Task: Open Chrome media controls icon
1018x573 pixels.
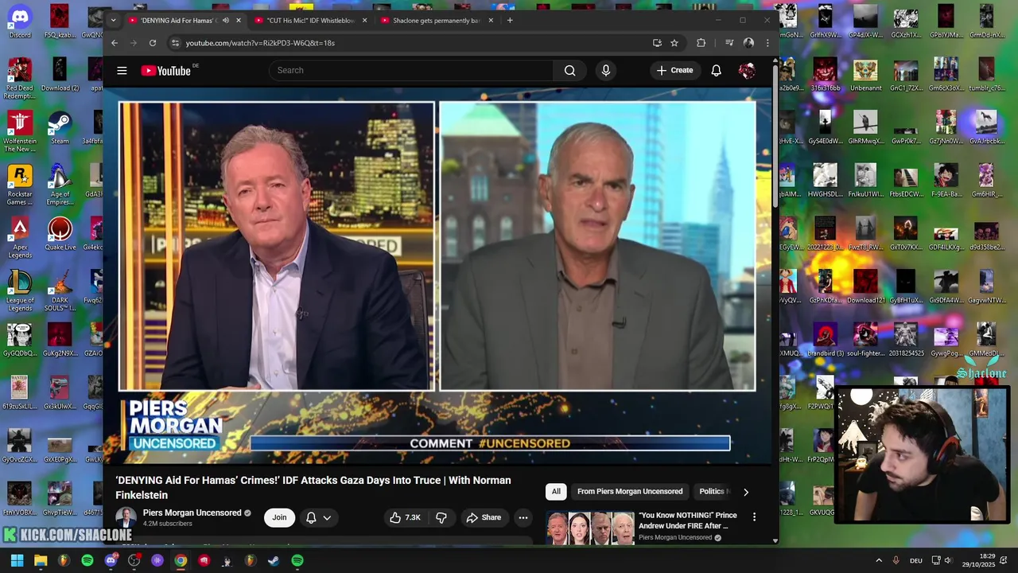Action: (729, 43)
